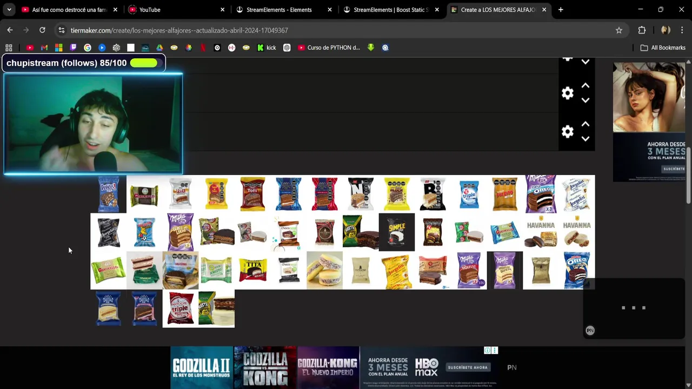
Task: Select the yellow Jorgelín alfajor image
Action: click(x=397, y=270)
